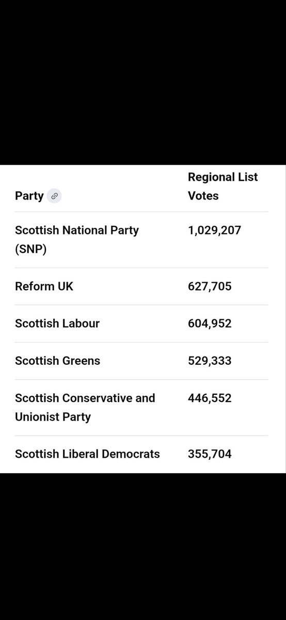Click the Reform UK party name
Screen dimensions: 286x620
click(x=44, y=286)
